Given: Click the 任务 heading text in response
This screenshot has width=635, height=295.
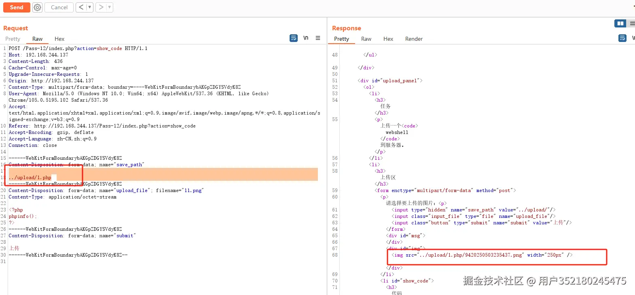Looking at the screenshot, I should (x=385, y=106).
